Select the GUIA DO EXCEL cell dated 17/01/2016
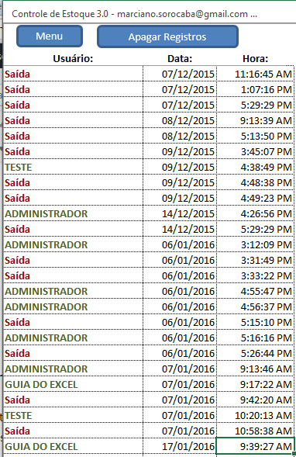This screenshot has width=296, height=457. pos(74,446)
